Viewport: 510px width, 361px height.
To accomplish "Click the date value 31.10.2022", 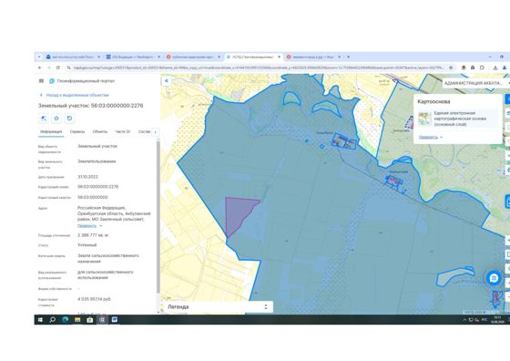I will tap(87, 177).
